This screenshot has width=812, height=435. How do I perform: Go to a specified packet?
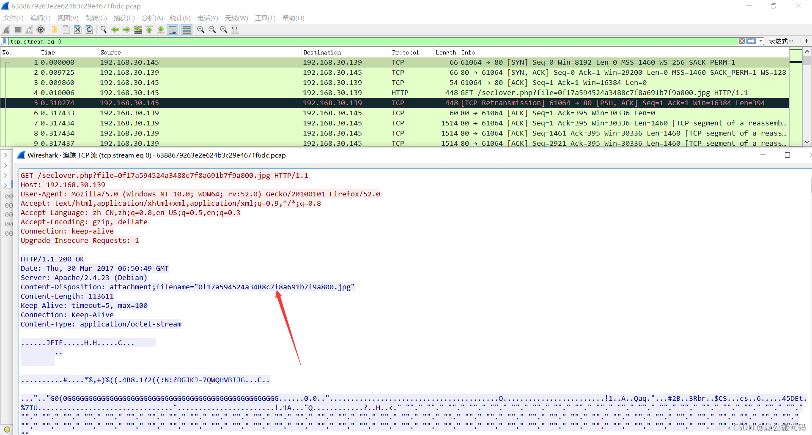coord(138,30)
